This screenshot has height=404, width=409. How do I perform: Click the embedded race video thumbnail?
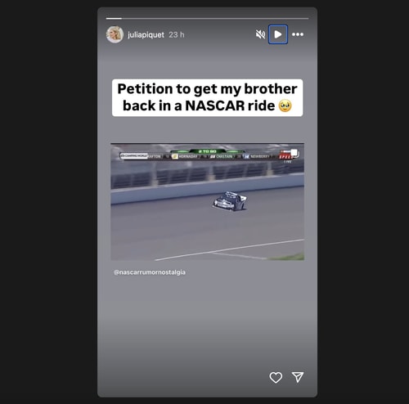point(207,201)
